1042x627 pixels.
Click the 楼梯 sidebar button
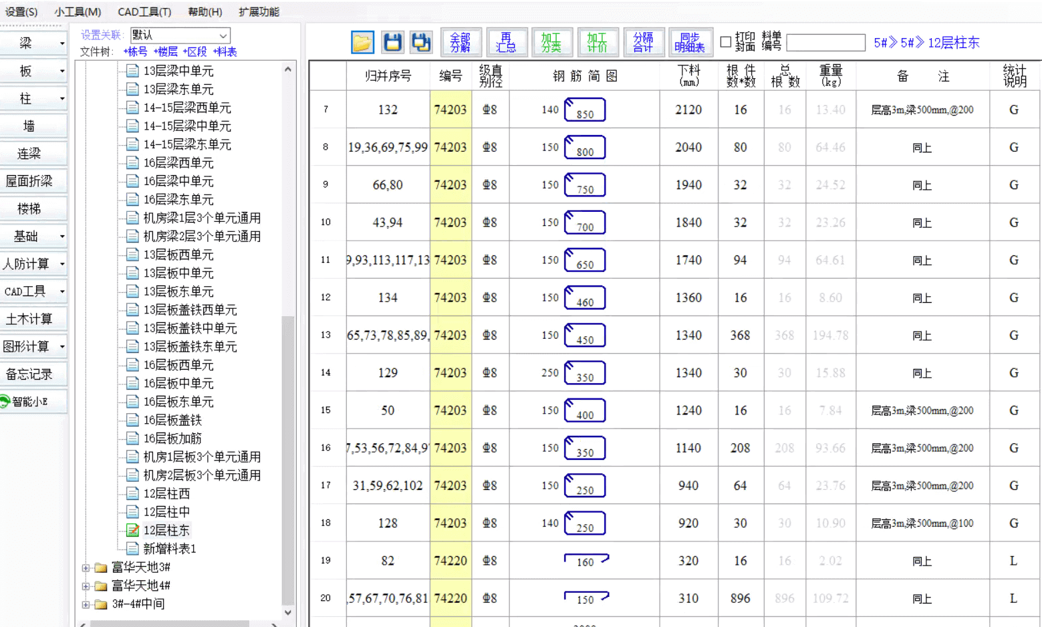(x=29, y=209)
